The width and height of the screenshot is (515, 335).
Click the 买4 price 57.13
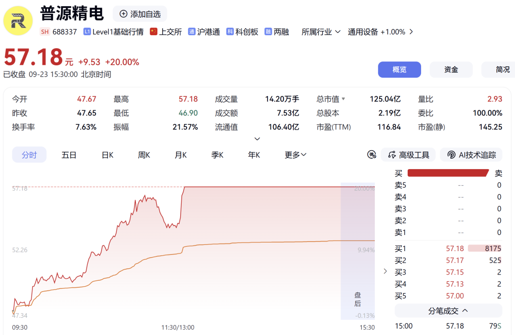coord(455,284)
